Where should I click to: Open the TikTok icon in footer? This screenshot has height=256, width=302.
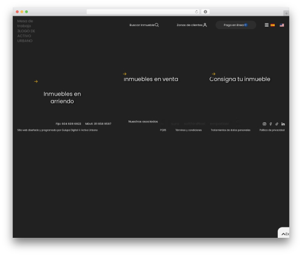(x=277, y=124)
